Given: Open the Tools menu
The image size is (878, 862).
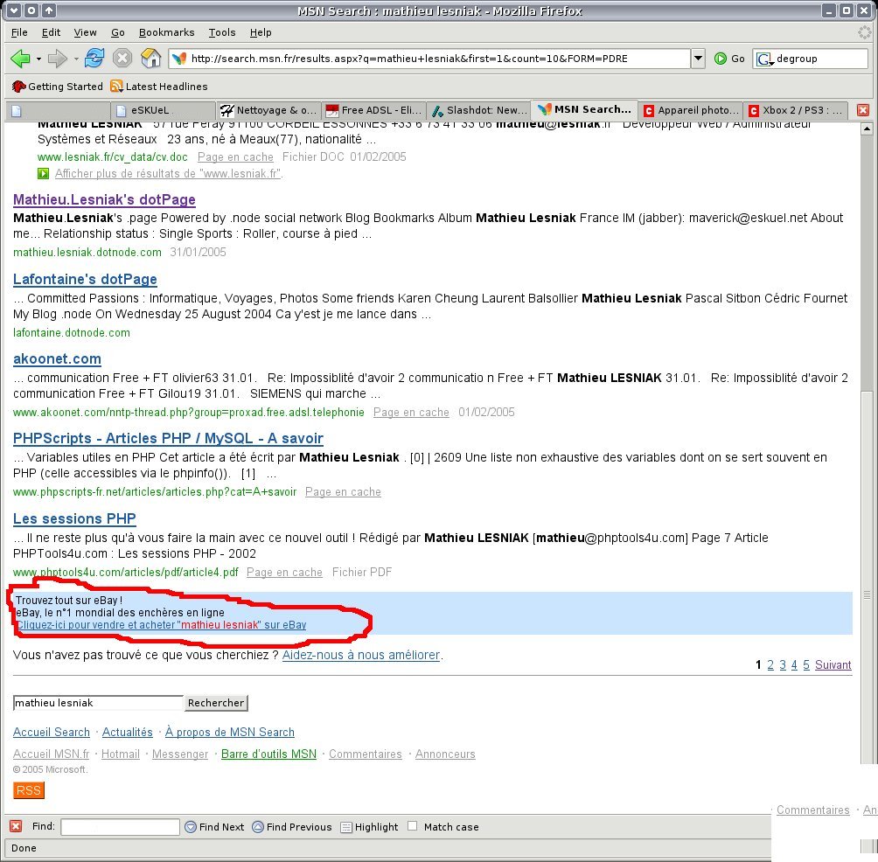Looking at the screenshot, I should (222, 32).
